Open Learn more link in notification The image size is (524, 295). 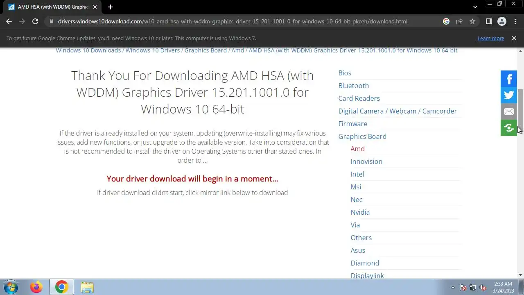491,38
